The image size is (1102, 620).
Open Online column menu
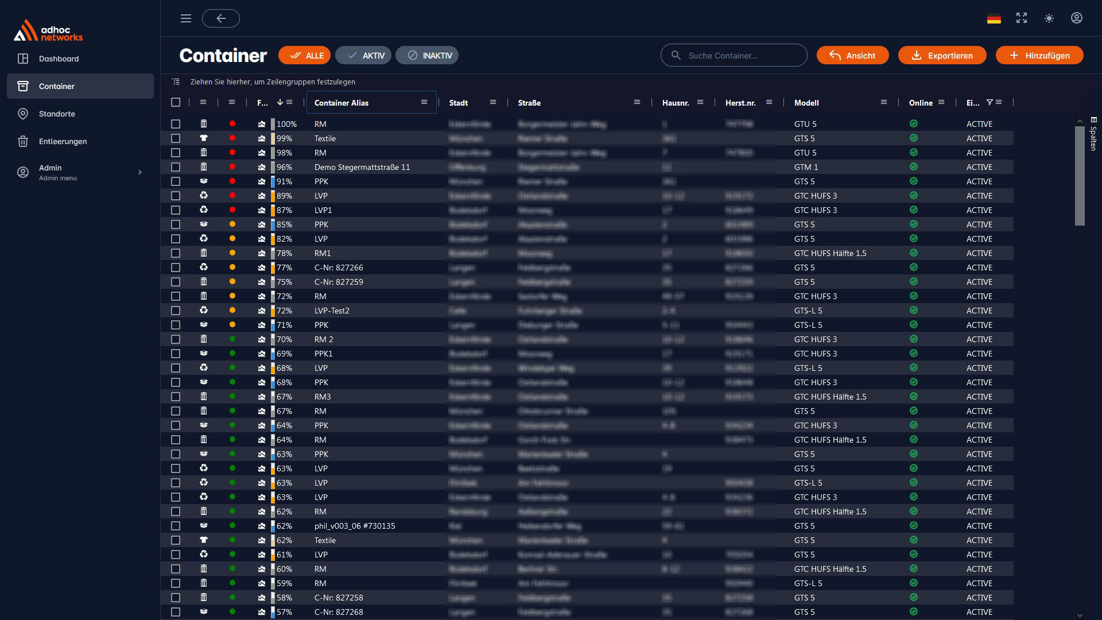click(941, 102)
